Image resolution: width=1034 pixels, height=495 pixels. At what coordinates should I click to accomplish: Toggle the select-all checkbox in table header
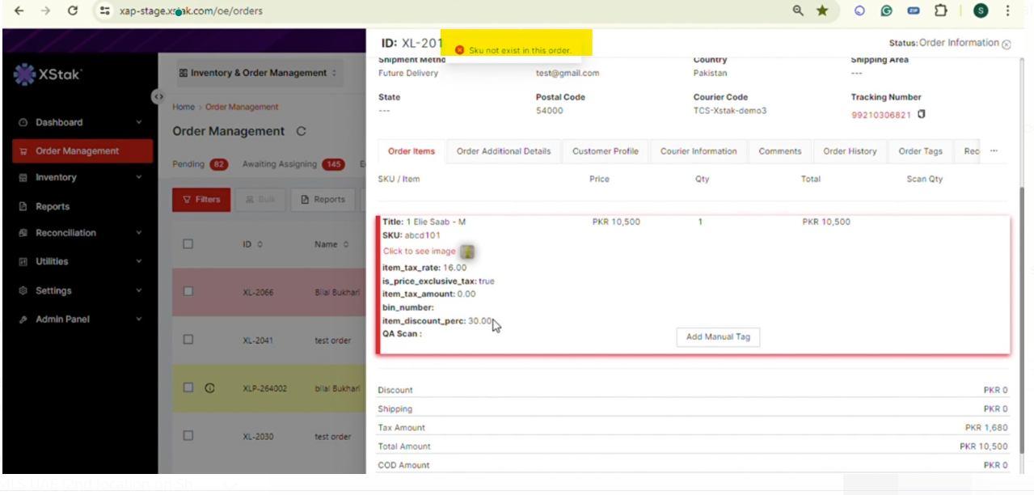coord(188,243)
